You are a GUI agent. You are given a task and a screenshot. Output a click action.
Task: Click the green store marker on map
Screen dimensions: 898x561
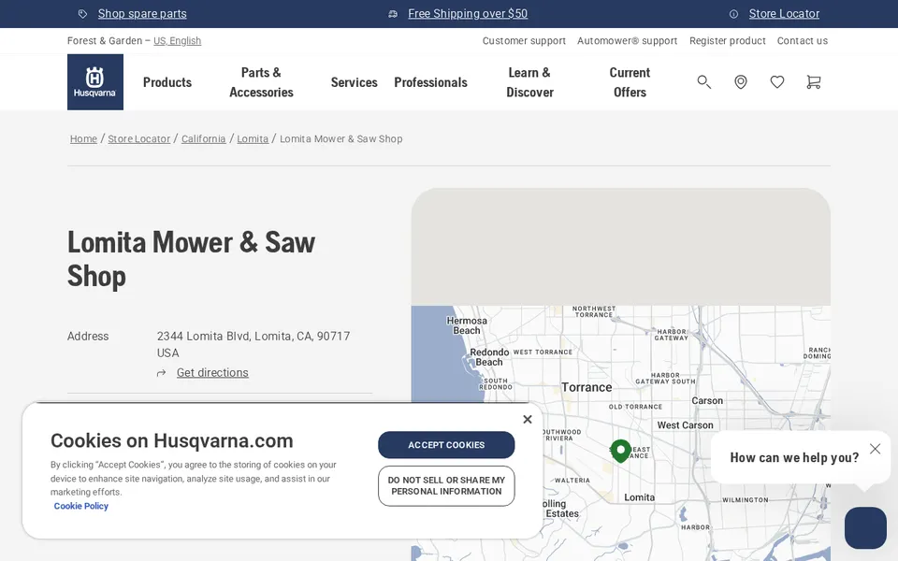tap(621, 451)
